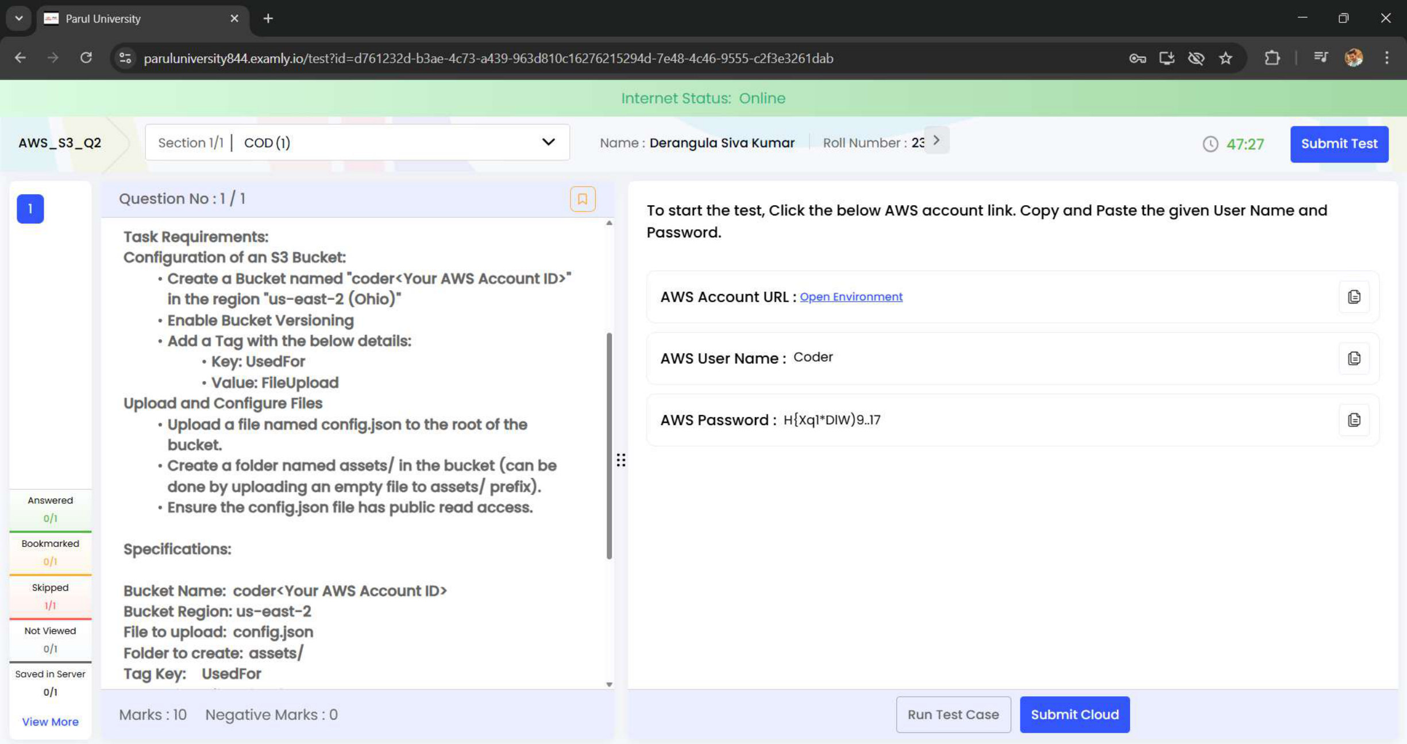1407x744 pixels.
Task: Click the crossed-out eye icon in the address bar
Action: pyautogui.click(x=1196, y=58)
